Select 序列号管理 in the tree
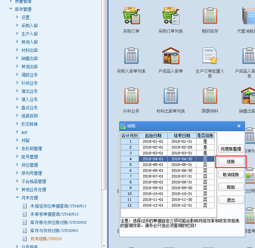The image size is (255, 248). point(32,173)
